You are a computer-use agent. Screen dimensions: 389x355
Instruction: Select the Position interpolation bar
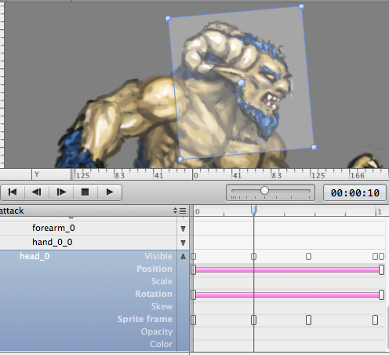coord(287,269)
